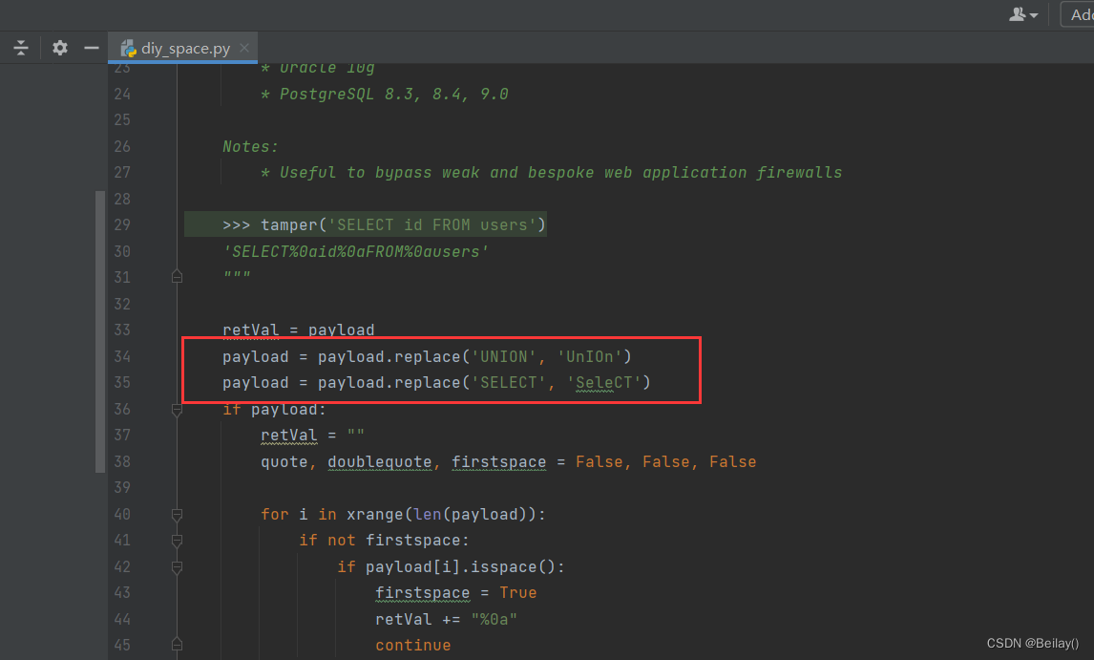Click line number 29 in the gutter
1094x660 pixels.
point(122,224)
